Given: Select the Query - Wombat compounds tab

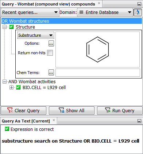Looking at the screenshot, I should coord(49,4).
